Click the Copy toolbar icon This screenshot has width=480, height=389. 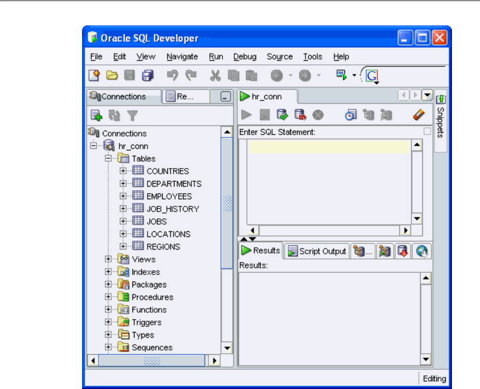[x=234, y=75]
